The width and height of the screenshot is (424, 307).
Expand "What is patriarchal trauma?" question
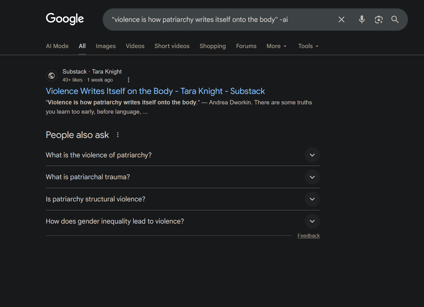[312, 177]
